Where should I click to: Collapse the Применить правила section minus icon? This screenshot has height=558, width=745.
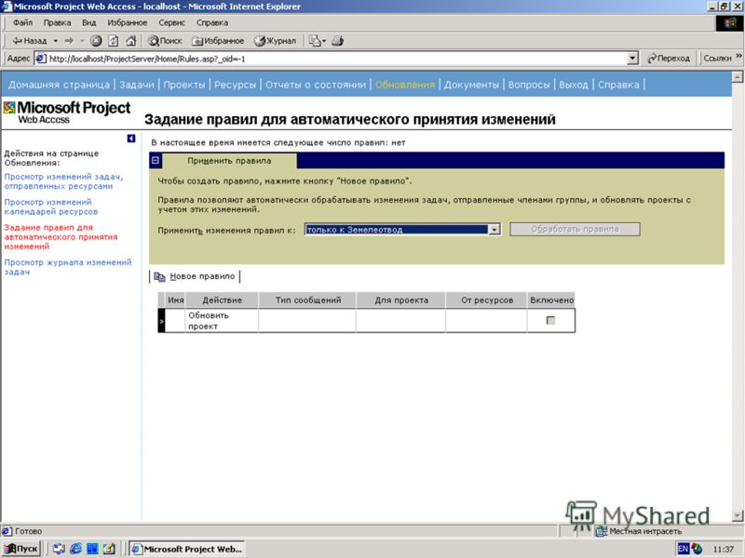click(x=155, y=160)
